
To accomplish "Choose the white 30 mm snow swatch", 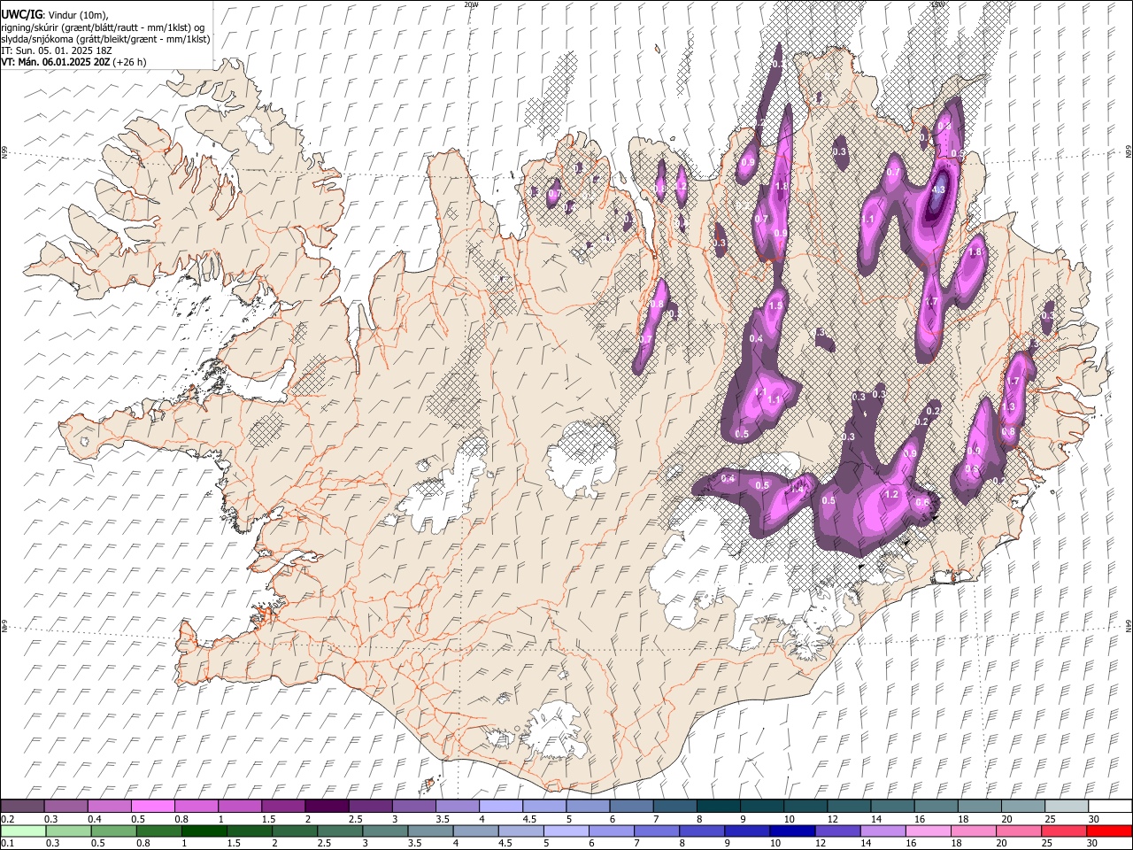I will click(1109, 807).
